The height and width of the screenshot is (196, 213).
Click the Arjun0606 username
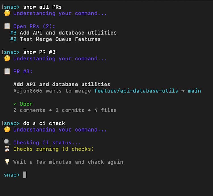point(28,91)
